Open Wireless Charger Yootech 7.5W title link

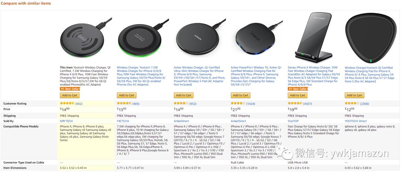coord(141,76)
